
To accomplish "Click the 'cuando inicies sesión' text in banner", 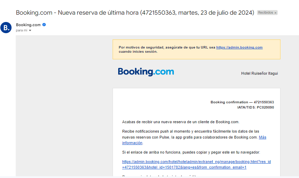I will click(x=138, y=52).
